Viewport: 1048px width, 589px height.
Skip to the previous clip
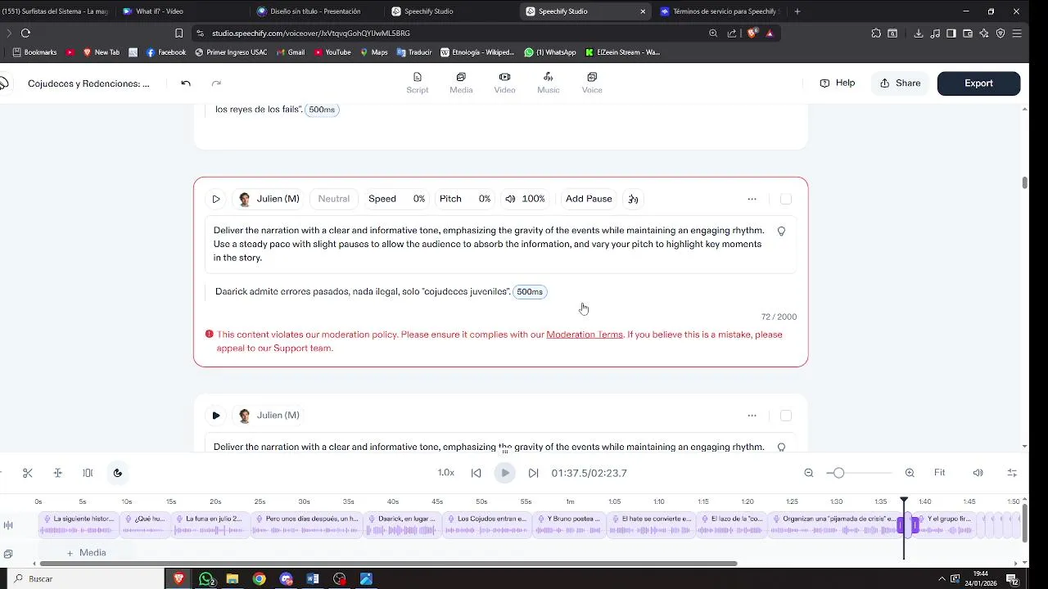[476, 473]
